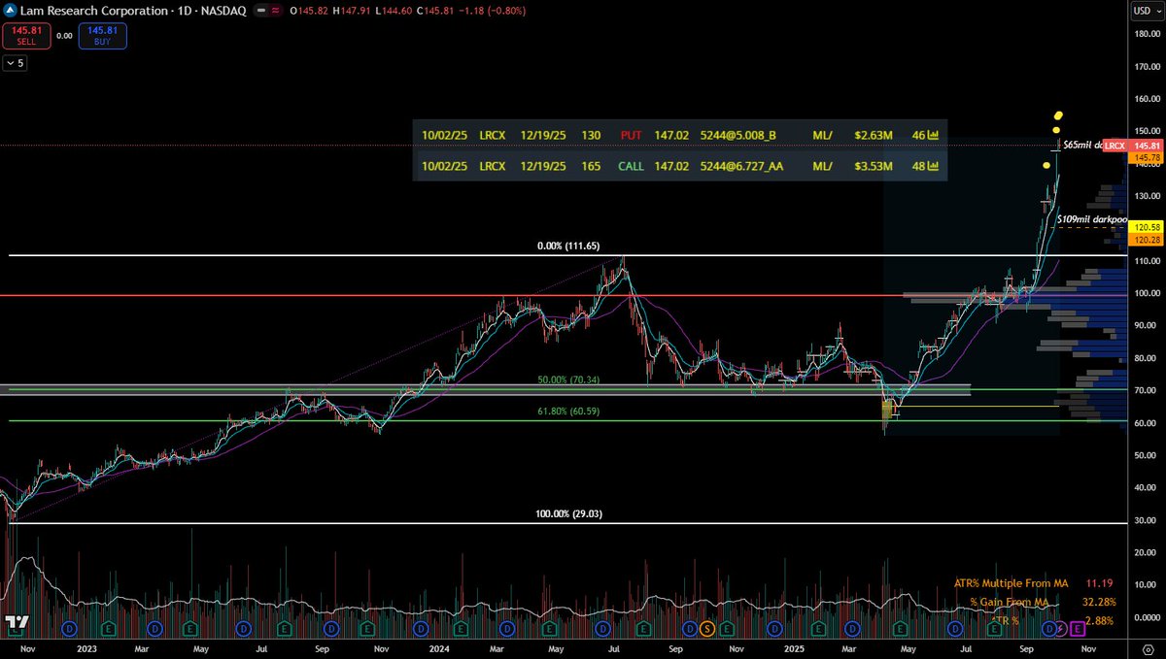1166x659 pixels.
Task: Click the LRCX tag beside the price axis
Action: click(1115, 146)
